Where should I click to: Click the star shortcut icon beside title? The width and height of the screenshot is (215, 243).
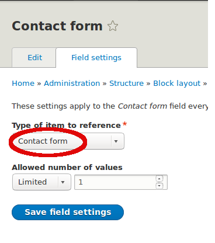(113, 26)
